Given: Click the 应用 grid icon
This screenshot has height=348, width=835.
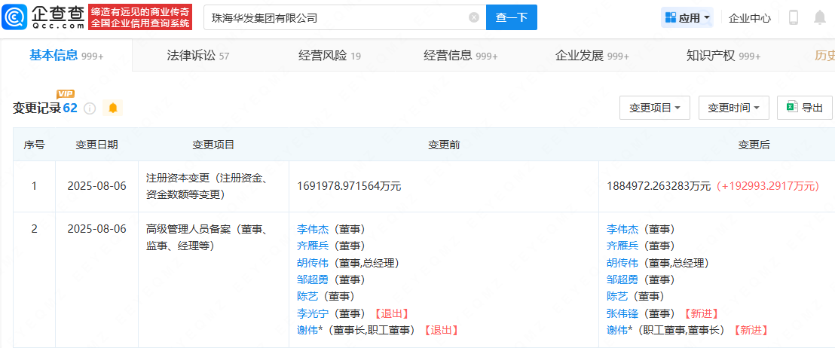Looking at the screenshot, I should click(x=671, y=17).
